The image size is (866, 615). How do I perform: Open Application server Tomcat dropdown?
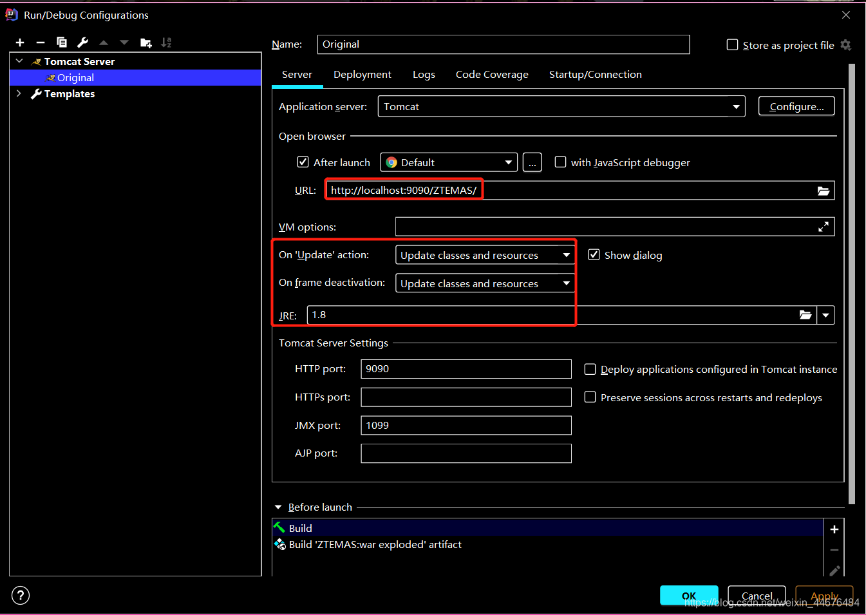coord(561,106)
